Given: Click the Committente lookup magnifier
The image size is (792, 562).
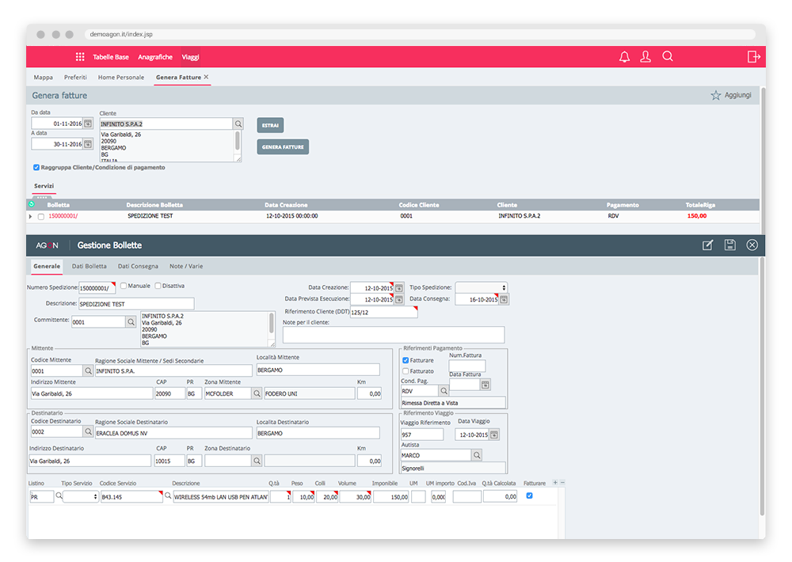Looking at the screenshot, I should [x=131, y=321].
